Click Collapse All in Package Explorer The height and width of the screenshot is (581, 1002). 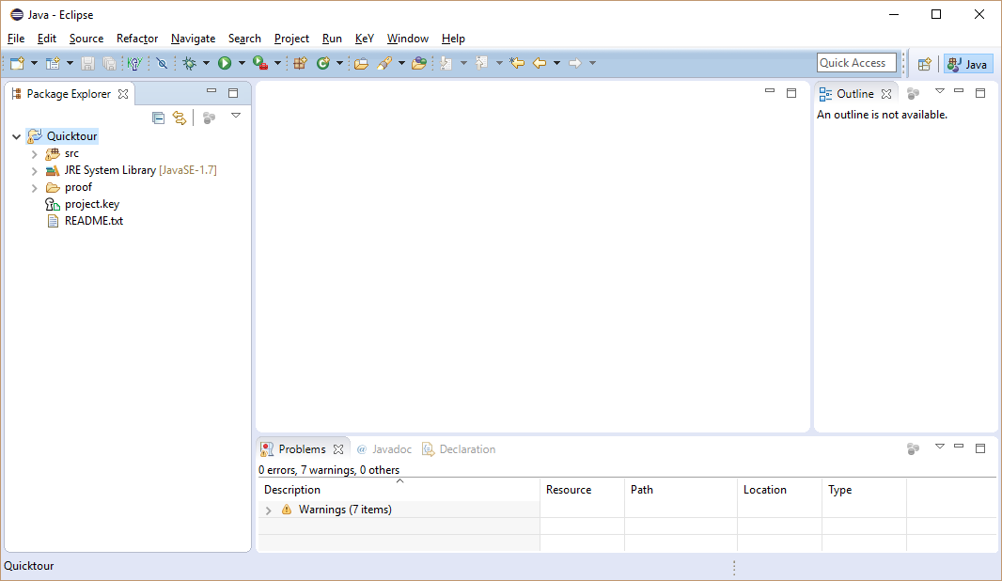(x=159, y=118)
